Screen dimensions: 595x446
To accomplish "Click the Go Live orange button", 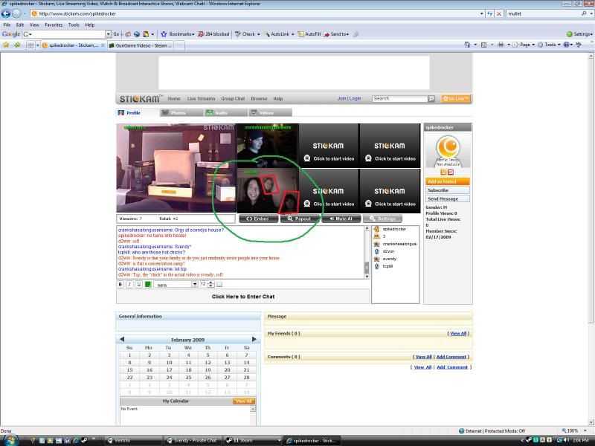I will click(455, 99).
